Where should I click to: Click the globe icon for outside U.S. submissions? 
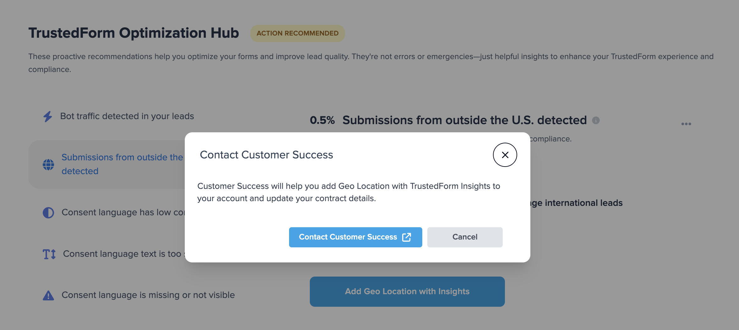[x=48, y=164]
